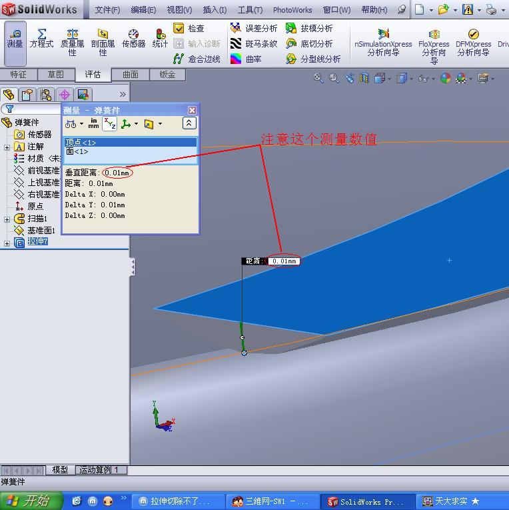The width and height of the screenshot is (509, 510).
Task: Select 基准面1 plane in feature tree
Action: (x=35, y=230)
